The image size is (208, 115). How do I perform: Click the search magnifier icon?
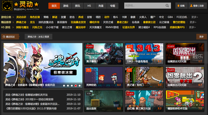point(167,6)
